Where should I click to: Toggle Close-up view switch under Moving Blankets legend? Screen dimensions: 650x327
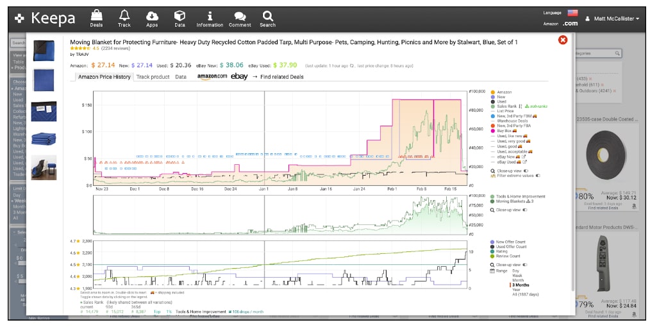coord(526,210)
